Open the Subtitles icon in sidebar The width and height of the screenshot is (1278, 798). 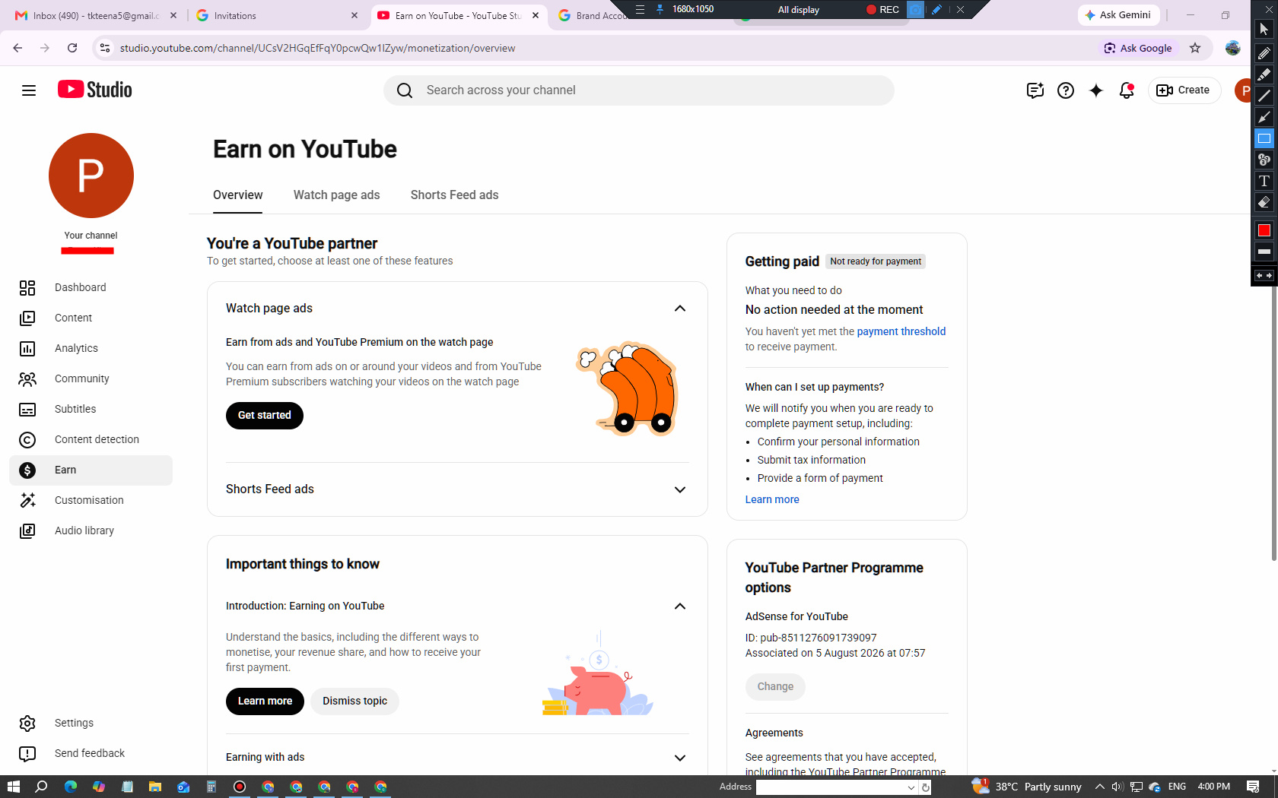pos(27,410)
